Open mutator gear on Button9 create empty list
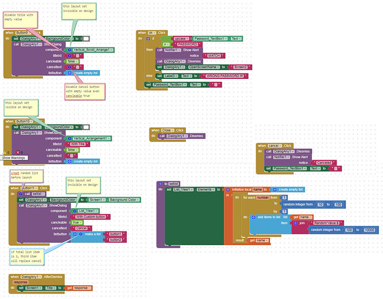Image resolution: width=383 pixels, height=299 pixels. tap(70, 73)
